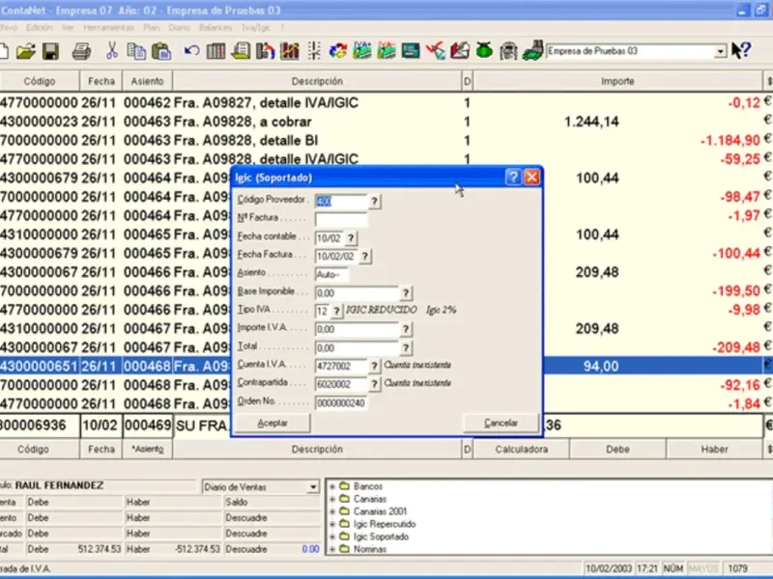
Task: Click the help button in Igic dialog title
Action: pyautogui.click(x=513, y=178)
